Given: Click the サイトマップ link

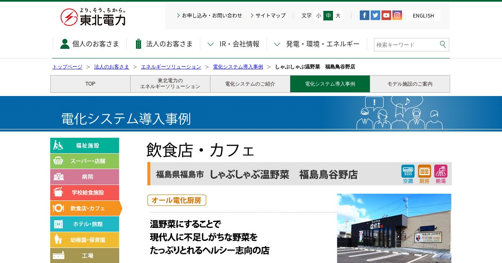Looking at the screenshot, I should [x=268, y=15].
